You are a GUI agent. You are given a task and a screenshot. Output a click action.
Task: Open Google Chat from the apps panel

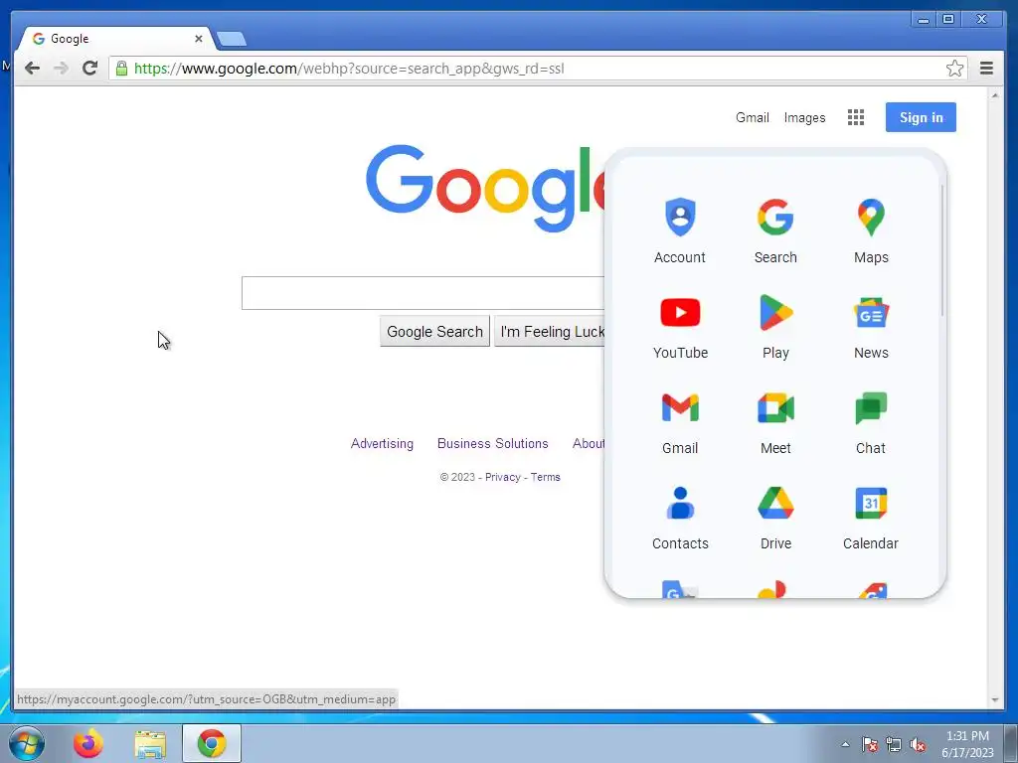click(x=871, y=421)
